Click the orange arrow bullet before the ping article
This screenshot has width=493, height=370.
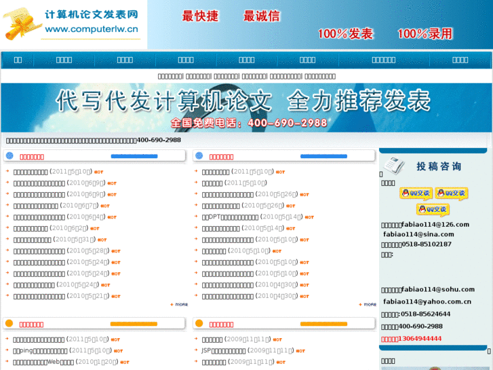click(7, 350)
